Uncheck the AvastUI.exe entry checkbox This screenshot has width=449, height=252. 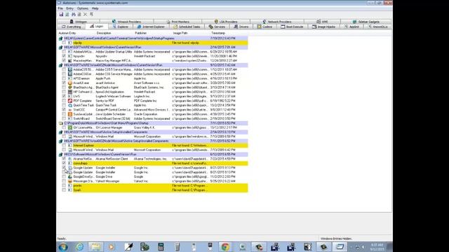[x=64, y=83]
